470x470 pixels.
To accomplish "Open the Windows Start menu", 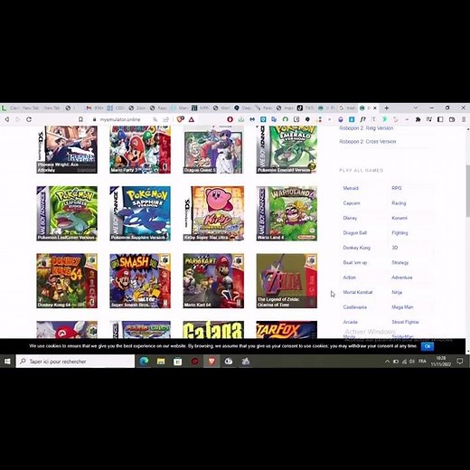I will [7, 362].
